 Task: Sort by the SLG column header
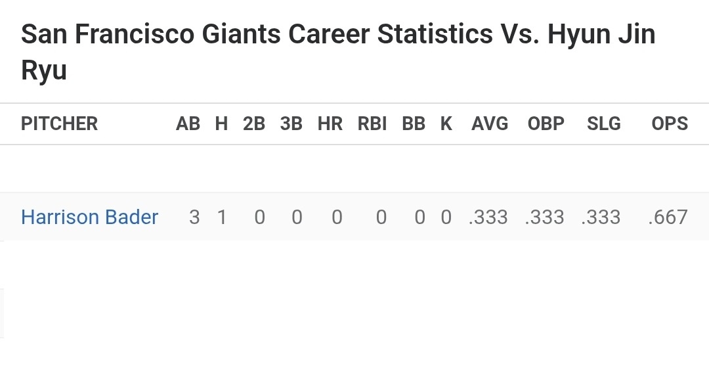click(604, 124)
